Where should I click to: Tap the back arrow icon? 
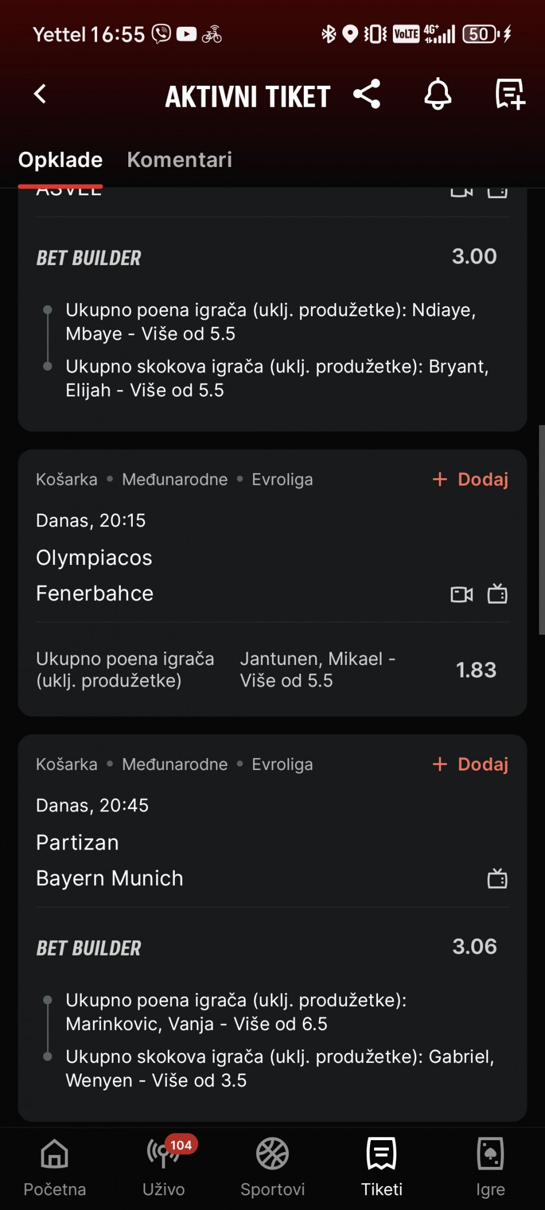pos(40,94)
